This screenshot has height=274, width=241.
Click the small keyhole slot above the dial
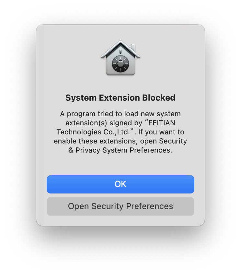[x=120, y=52]
